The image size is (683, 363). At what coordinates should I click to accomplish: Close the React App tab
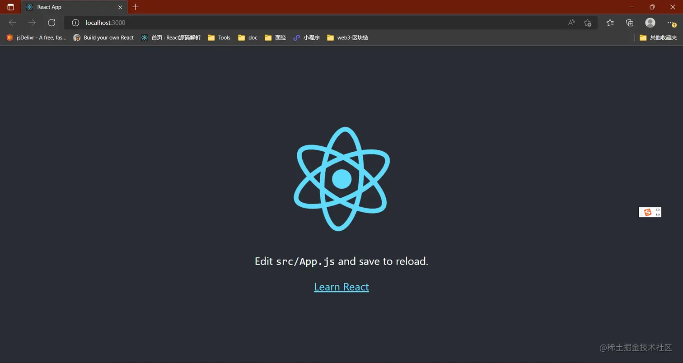pos(120,7)
